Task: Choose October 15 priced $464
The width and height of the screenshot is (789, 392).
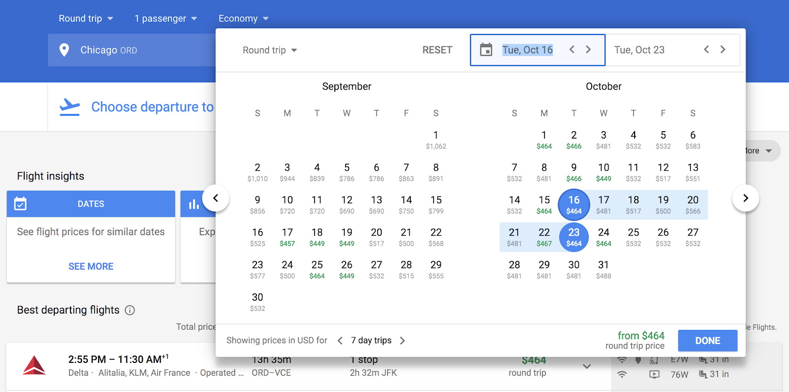Action: click(x=544, y=205)
